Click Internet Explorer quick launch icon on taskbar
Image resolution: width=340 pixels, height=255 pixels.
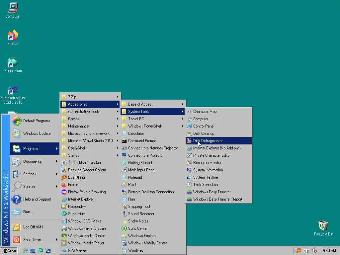[x=25, y=251]
